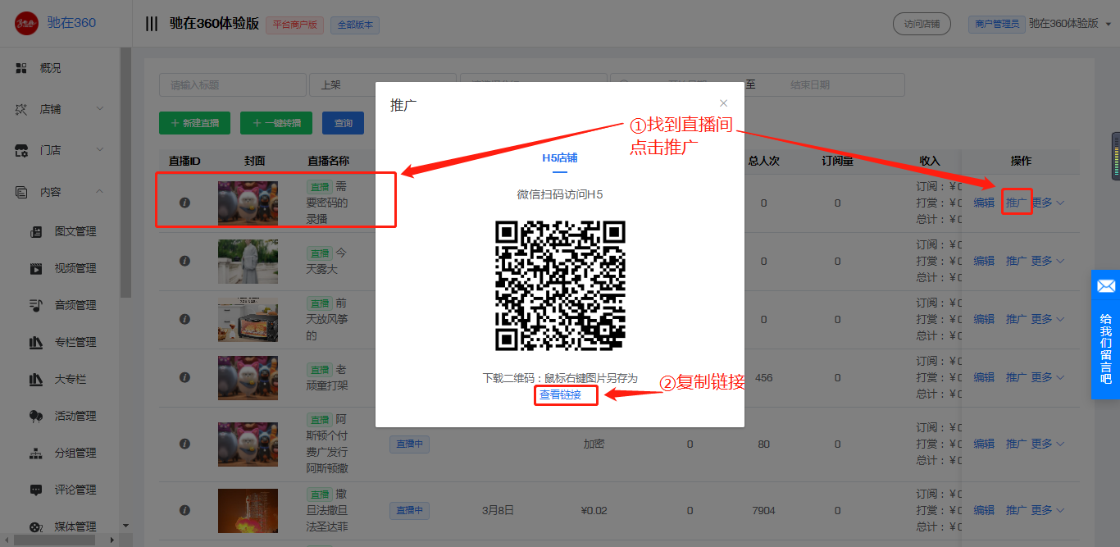Click the 店铺 shop icon
1120x547 pixels.
click(x=22, y=109)
